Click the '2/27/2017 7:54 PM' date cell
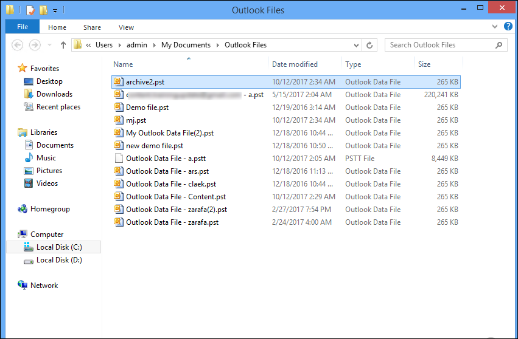This screenshot has height=339, width=518. click(x=302, y=210)
